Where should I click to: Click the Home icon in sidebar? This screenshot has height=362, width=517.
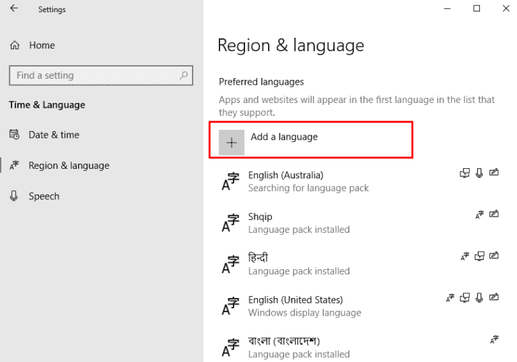pos(15,45)
